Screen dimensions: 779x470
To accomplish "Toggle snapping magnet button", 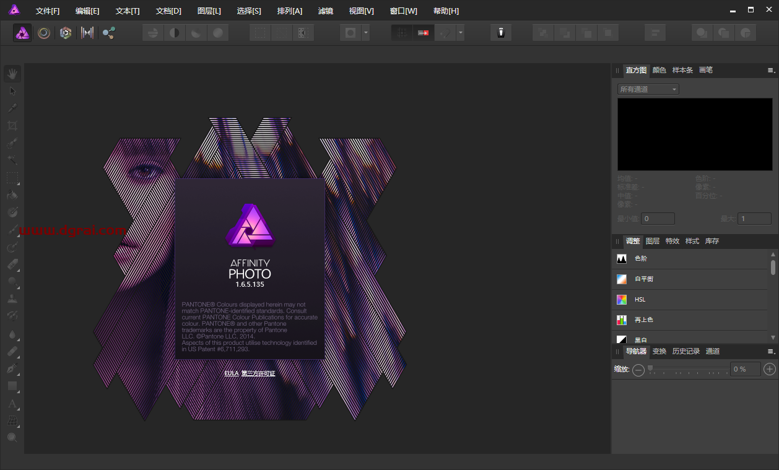I will pos(445,33).
